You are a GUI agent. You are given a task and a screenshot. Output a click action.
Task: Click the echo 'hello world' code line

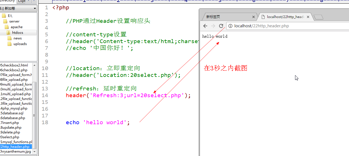tap(98, 122)
